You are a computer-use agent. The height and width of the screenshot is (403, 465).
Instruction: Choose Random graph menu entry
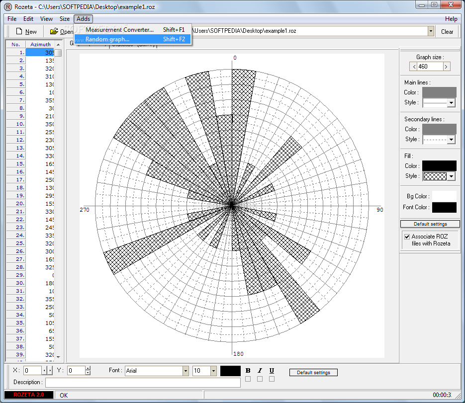(133, 39)
